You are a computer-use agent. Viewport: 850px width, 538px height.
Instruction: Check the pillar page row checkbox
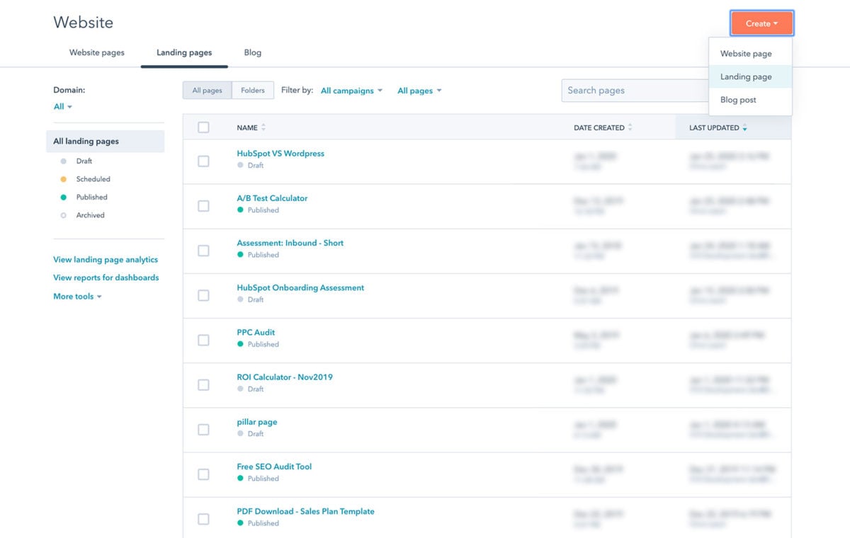click(x=203, y=430)
